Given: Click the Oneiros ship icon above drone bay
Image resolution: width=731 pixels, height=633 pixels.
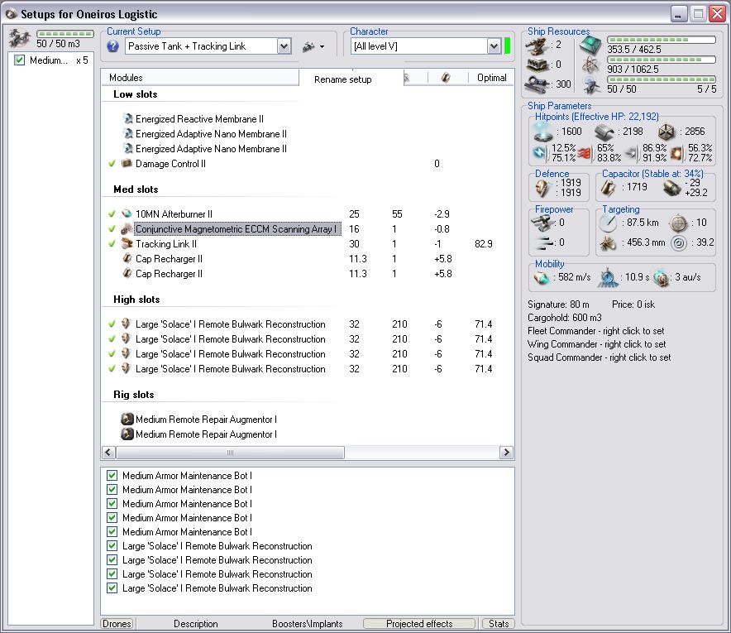Looking at the screenshot, I should tap(20, 39).
